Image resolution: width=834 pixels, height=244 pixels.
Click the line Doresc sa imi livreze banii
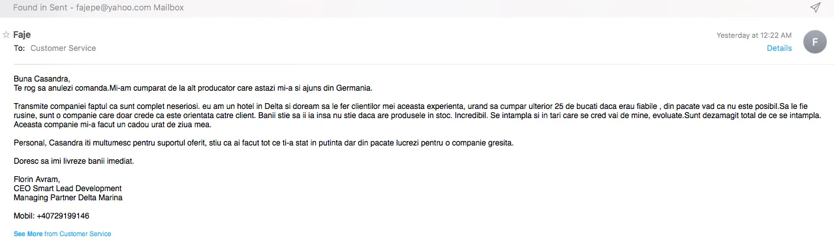tap(74, 160)
